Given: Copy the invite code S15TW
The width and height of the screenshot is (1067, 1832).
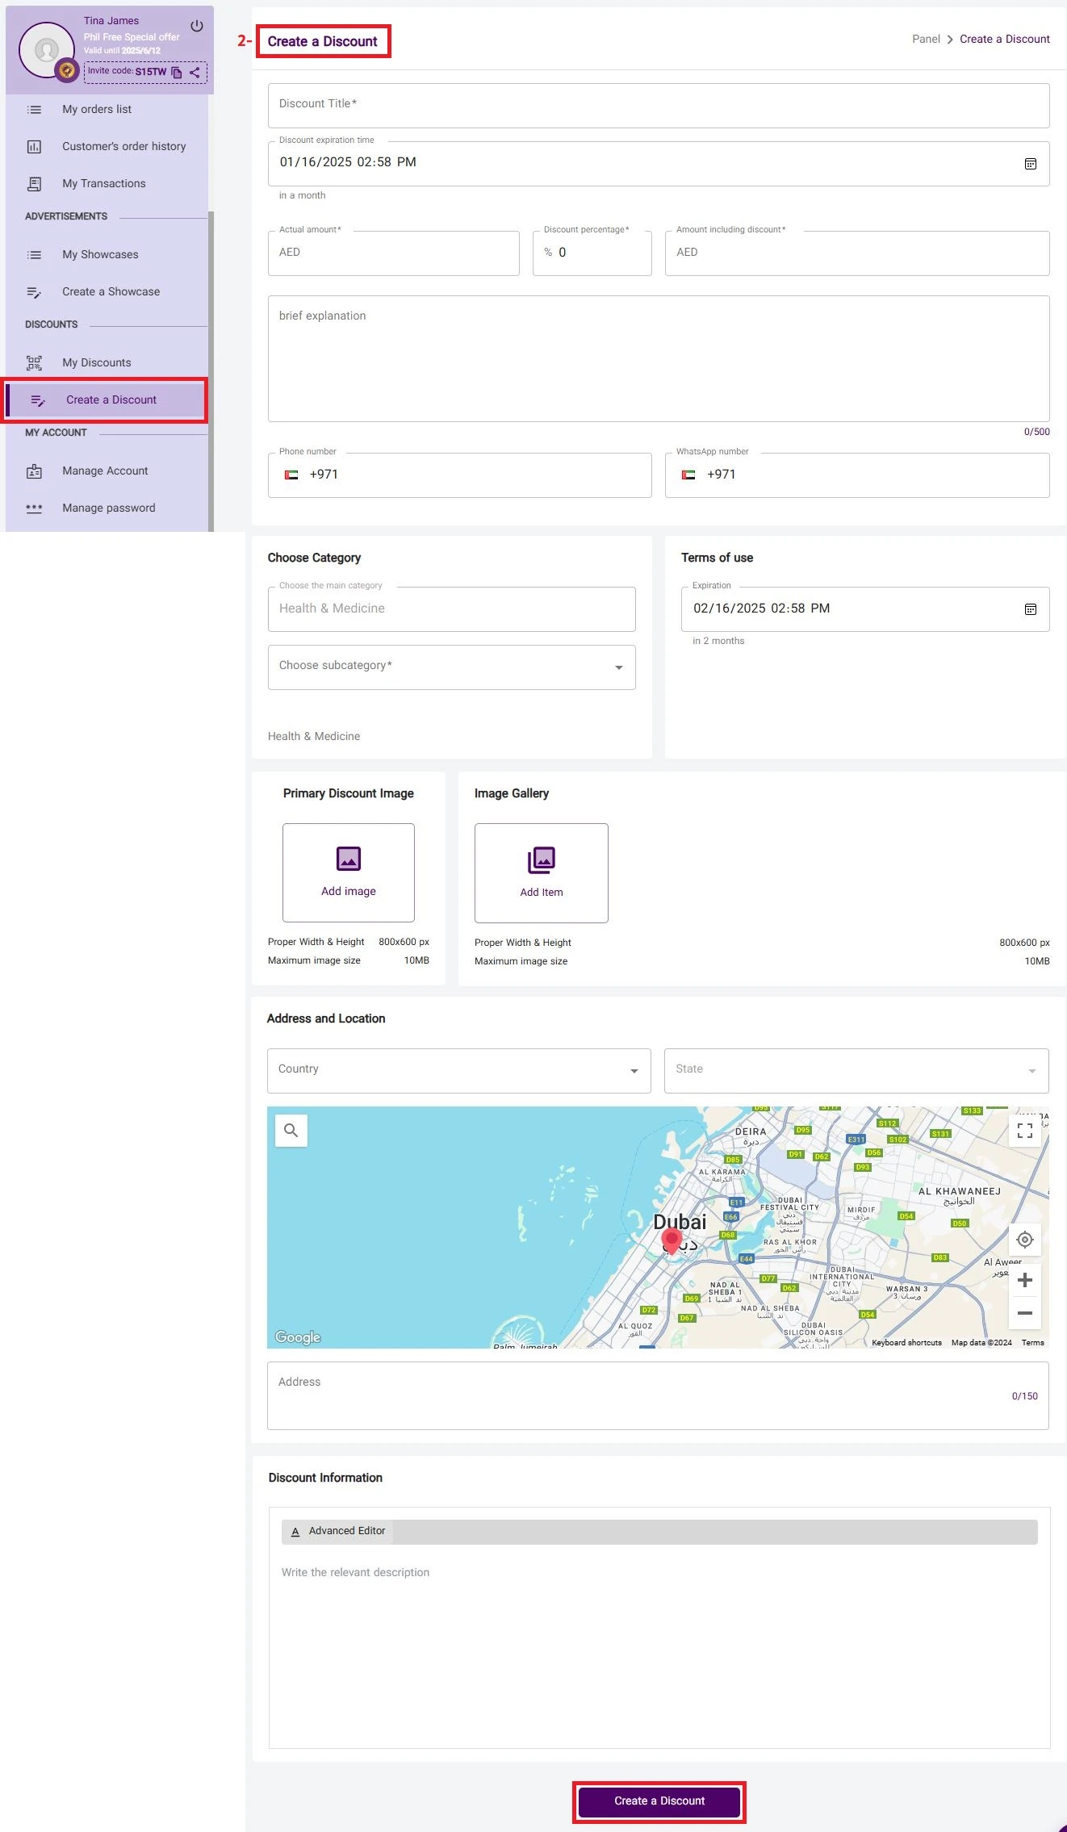Looking at the screenshot, I should [x=177, y=73].
